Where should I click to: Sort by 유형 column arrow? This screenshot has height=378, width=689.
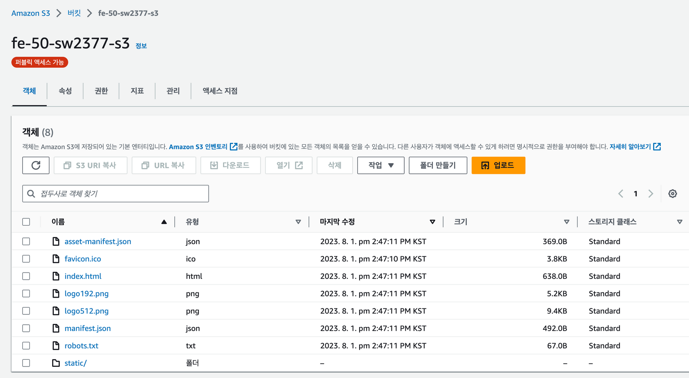(x=298, y=222)
